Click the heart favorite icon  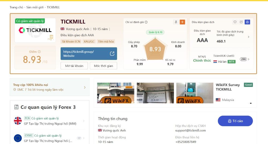(x=235, y=22)
